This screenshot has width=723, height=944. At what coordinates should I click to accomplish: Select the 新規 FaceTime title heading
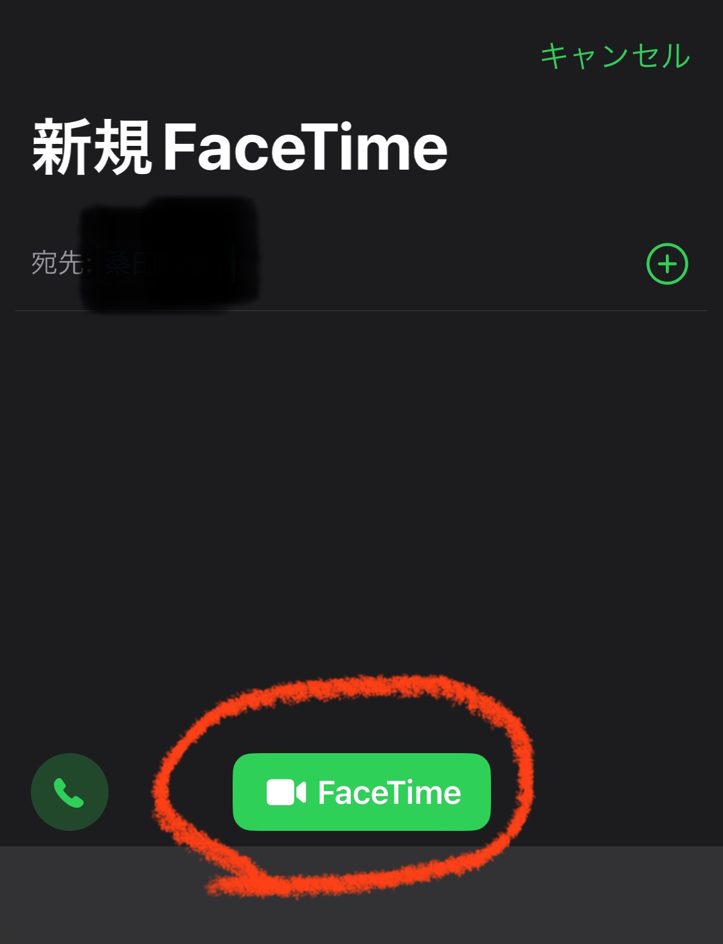tap(240, 147)
